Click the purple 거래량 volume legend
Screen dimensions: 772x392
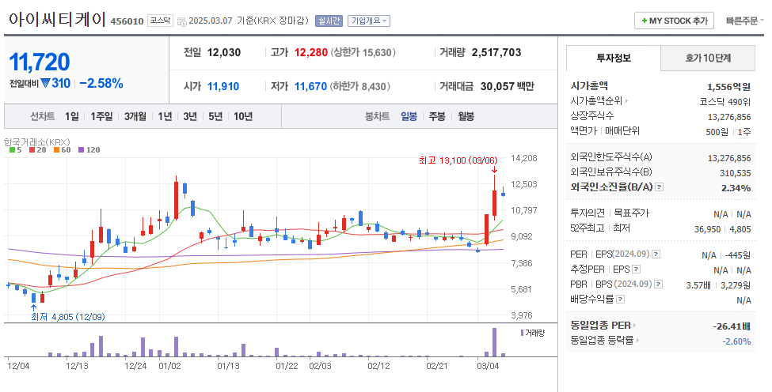(x=533, y=333)
